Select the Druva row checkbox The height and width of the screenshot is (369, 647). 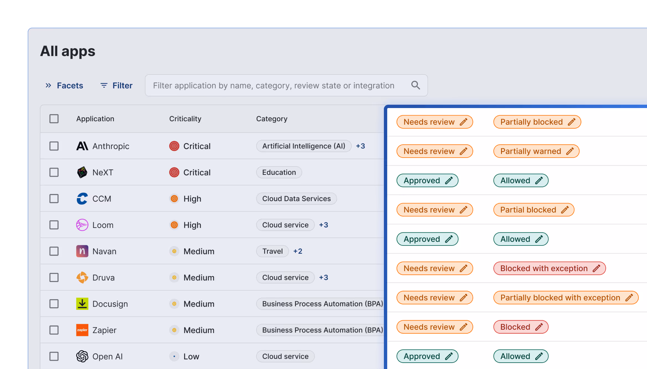click(54, 278)
